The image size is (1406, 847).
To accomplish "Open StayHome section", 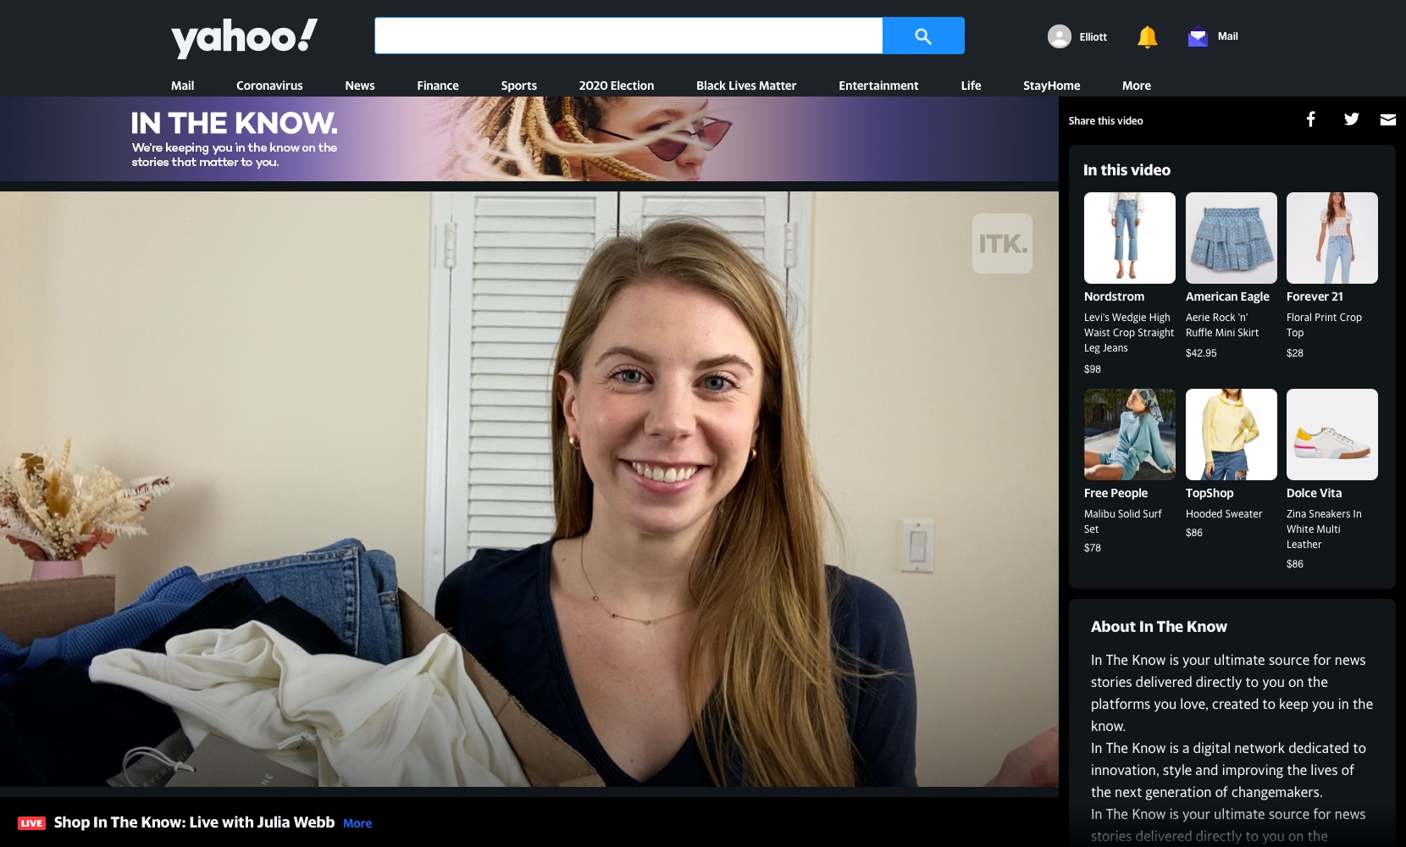I will [1051, 86].
